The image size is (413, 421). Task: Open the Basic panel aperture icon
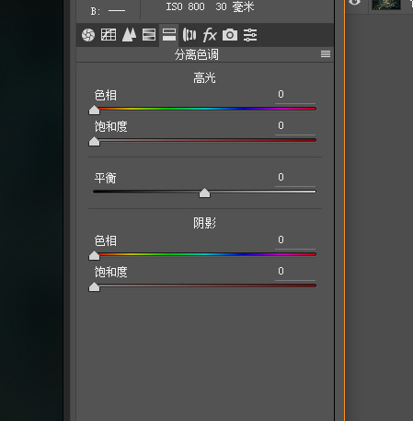click(88, 35)
